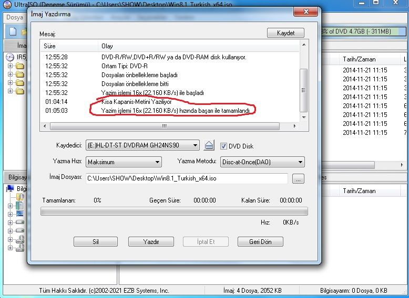
Task: Expand the second folder node under IR5
Action: tap(10, 74)
